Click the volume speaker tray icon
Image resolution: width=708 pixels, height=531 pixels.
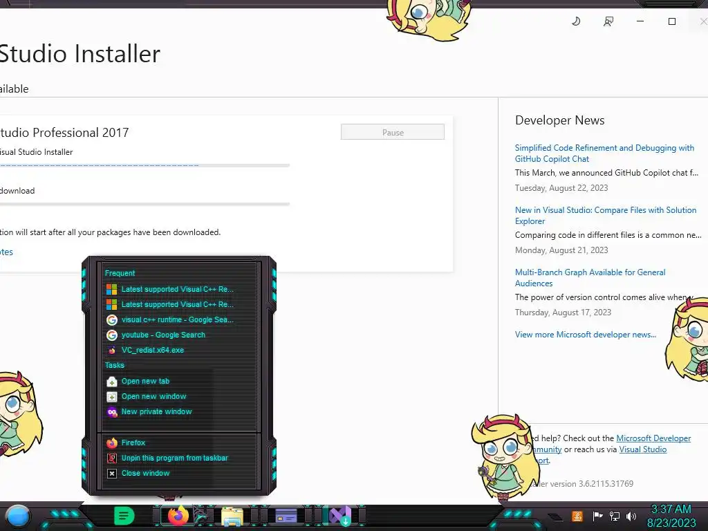pyautogui.click(x=631, y=516)
